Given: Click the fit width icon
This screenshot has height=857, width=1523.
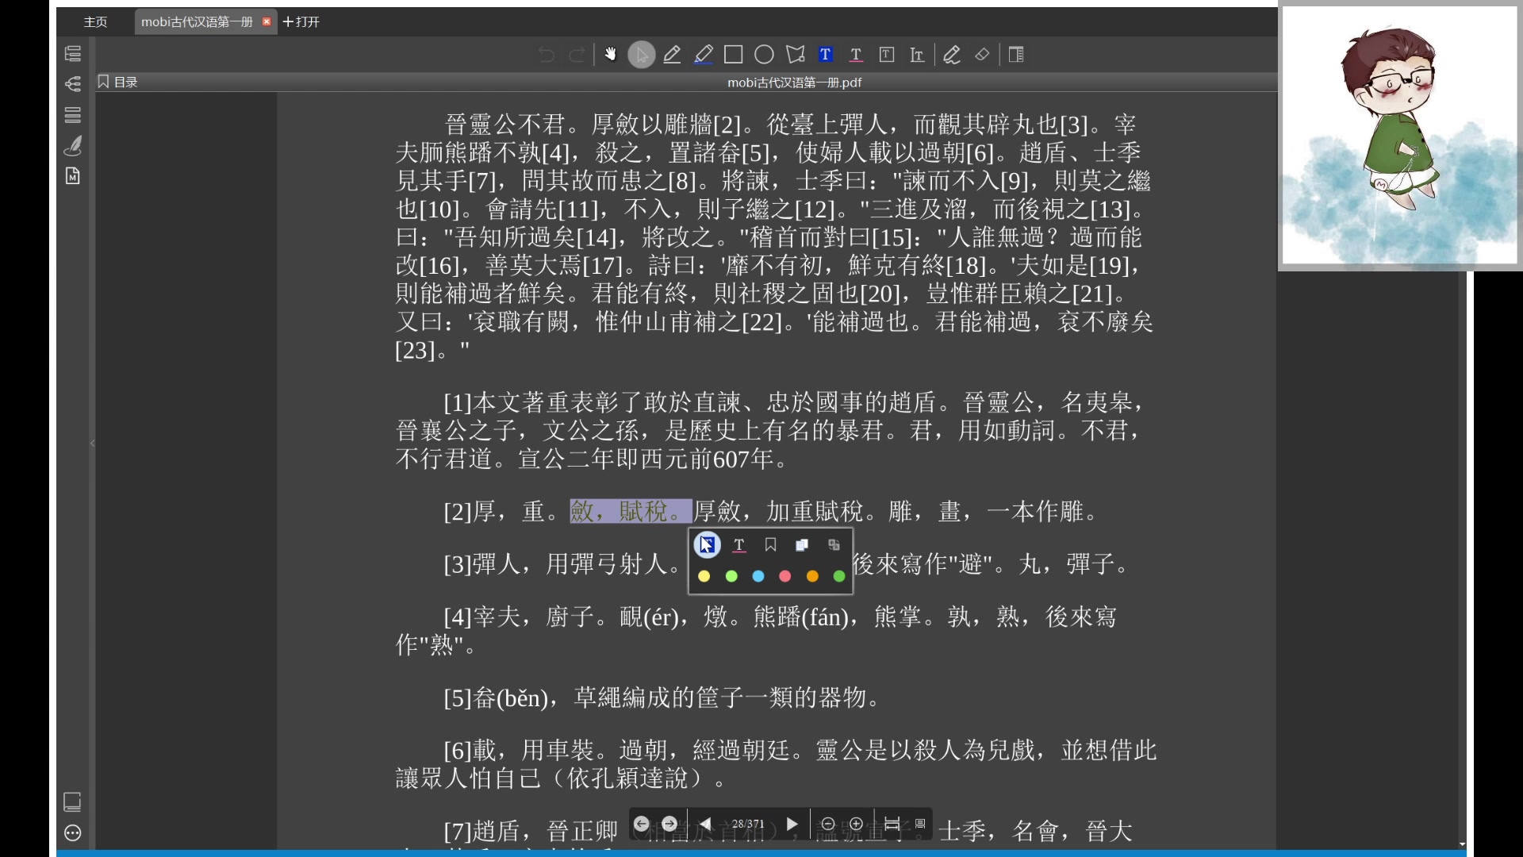Looking at the screenshot, I should (x=892, y=824).
